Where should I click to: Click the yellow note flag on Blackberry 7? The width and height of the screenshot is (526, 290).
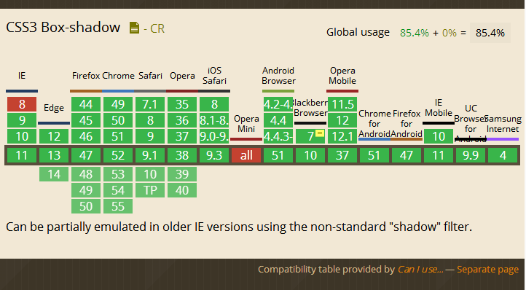click(x=320, y=133)
